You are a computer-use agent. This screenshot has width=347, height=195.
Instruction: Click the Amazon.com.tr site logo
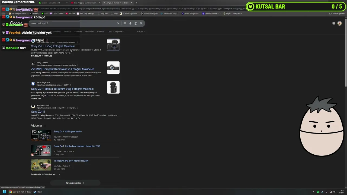(33, 106)
